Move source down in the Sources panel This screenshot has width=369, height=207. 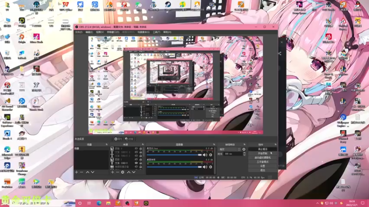click(134, 172)
